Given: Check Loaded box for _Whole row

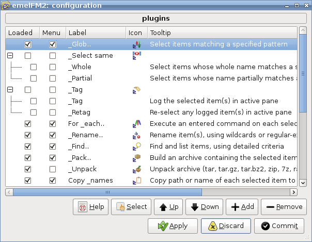Looking at the screenshot, I should pyautogui.click(x=34, y=67).
